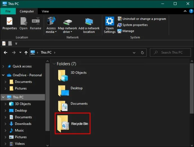Click the quick access Properties checkmark icon
Image resolution: width=194 pixels, height=147 pixels.
4,43
